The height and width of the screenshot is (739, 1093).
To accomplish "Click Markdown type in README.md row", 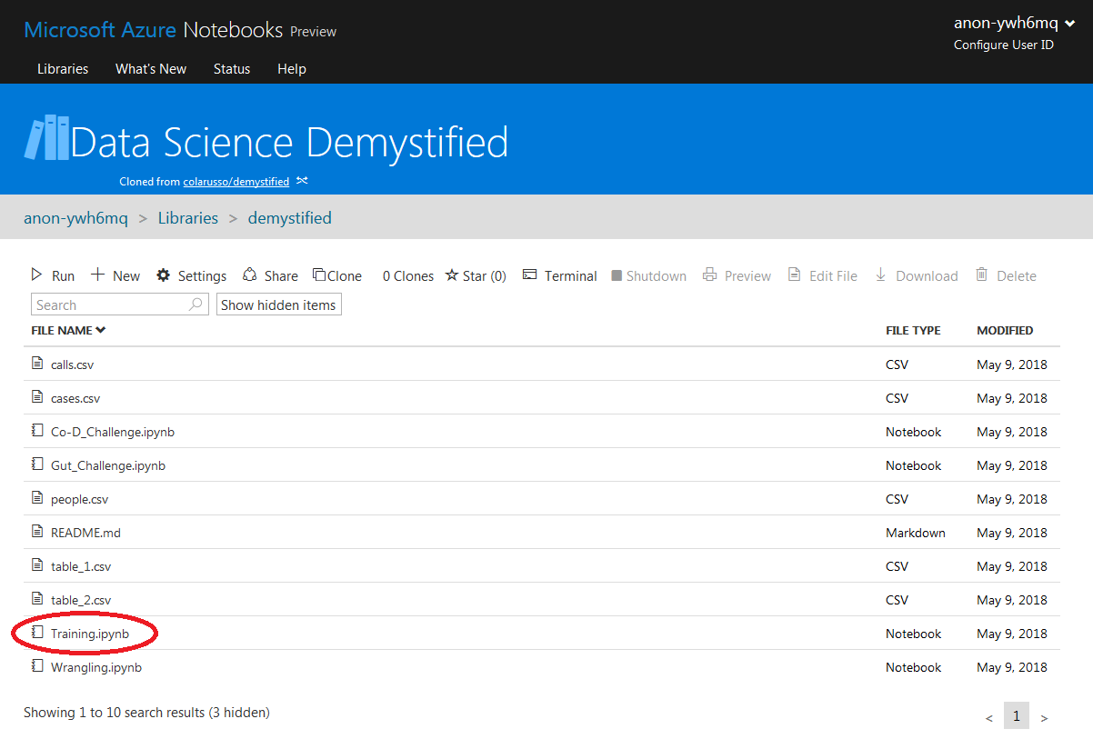I will point(915,533).
